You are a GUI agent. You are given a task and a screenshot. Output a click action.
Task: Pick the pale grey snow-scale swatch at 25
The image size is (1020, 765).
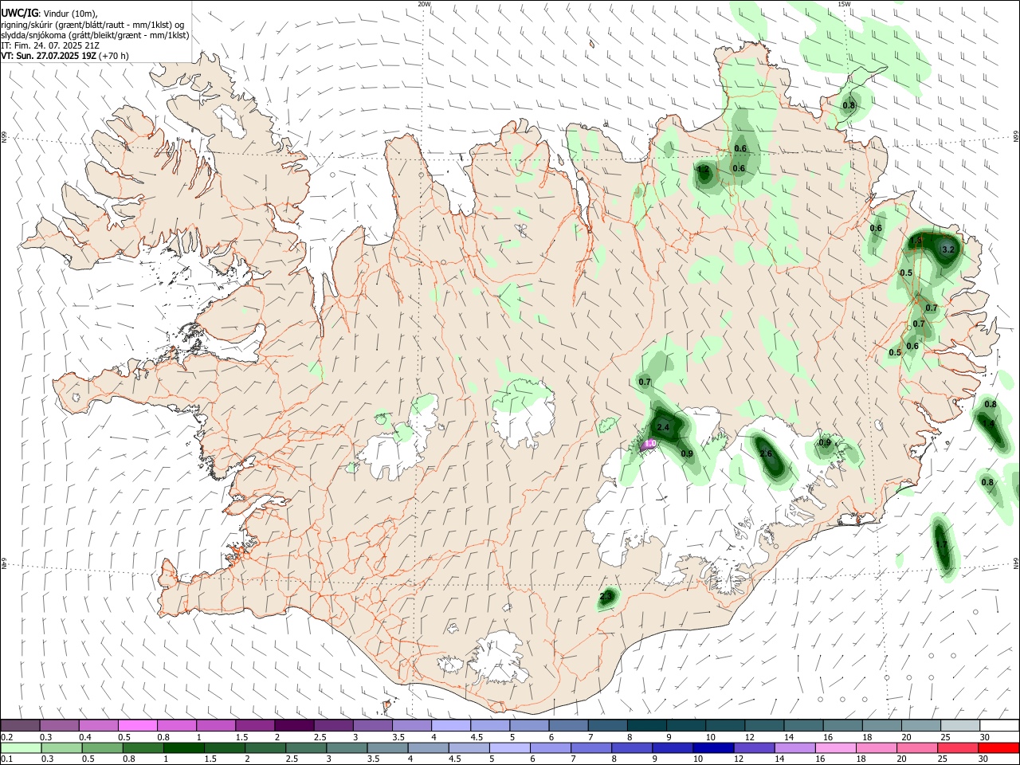point(959,726)
